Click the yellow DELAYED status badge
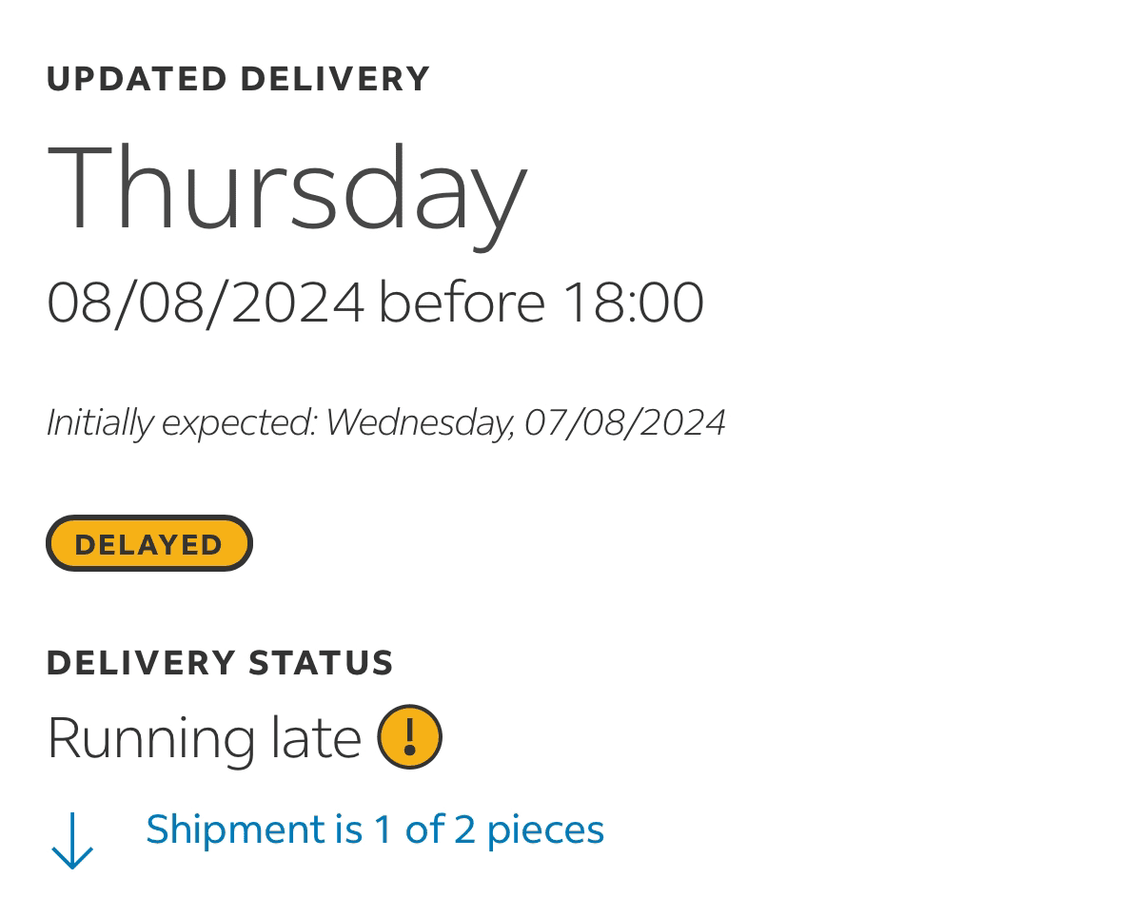Viewport: 1122px width, 917px height. pyautogui.click(x=148, y=543)
